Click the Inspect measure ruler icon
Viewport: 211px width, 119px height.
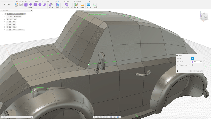(82, 5)
